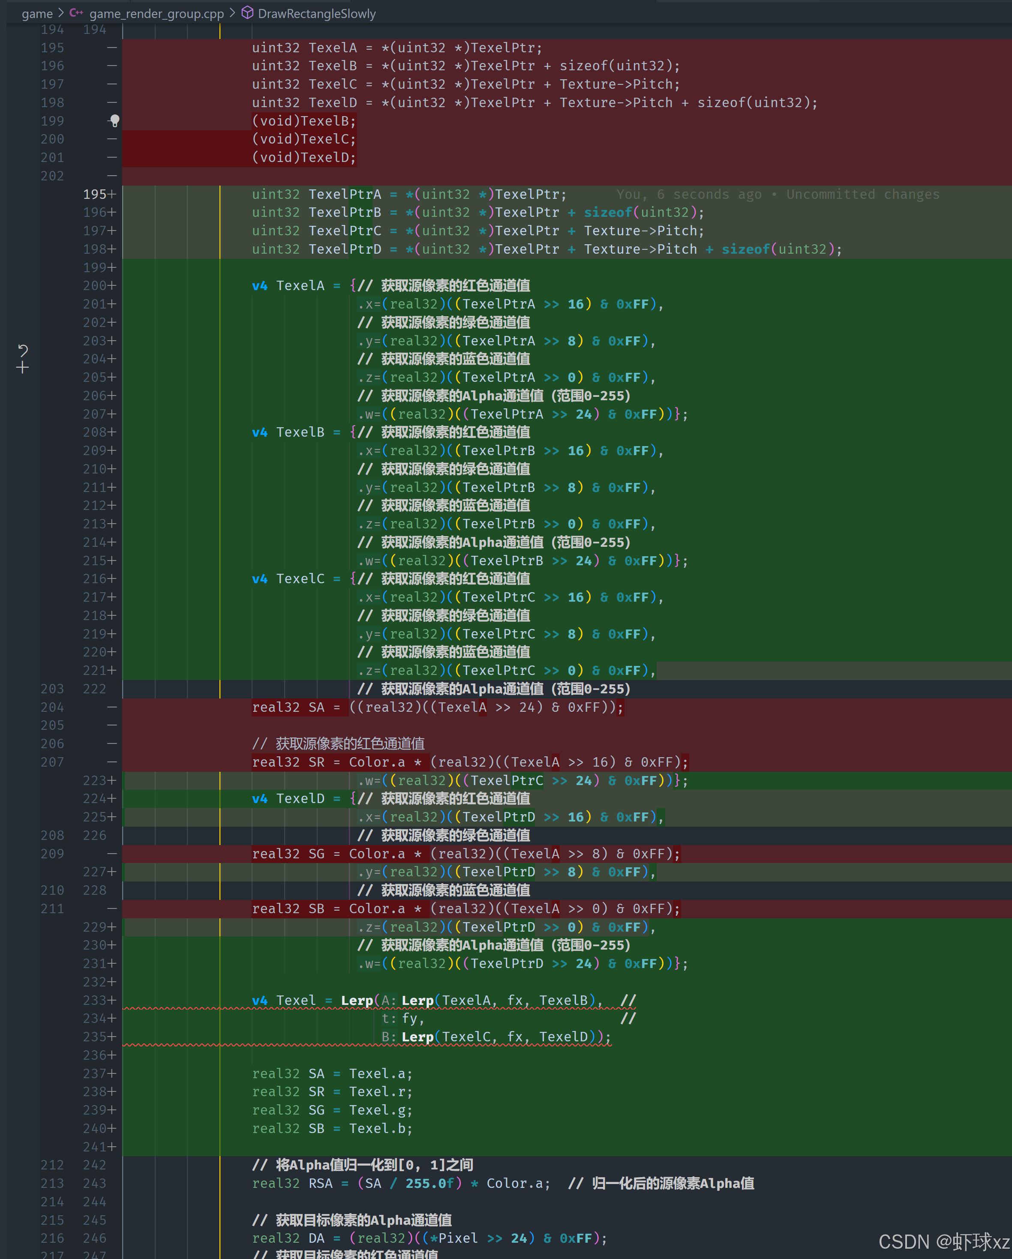Screen dimensions: 1012x1259
Task: Click line 'real32 SG = Texel.g;'
Action: coord(332,1110)
